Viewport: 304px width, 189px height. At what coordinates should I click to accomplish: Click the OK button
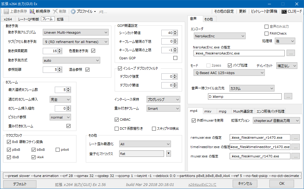click(282, 183)
